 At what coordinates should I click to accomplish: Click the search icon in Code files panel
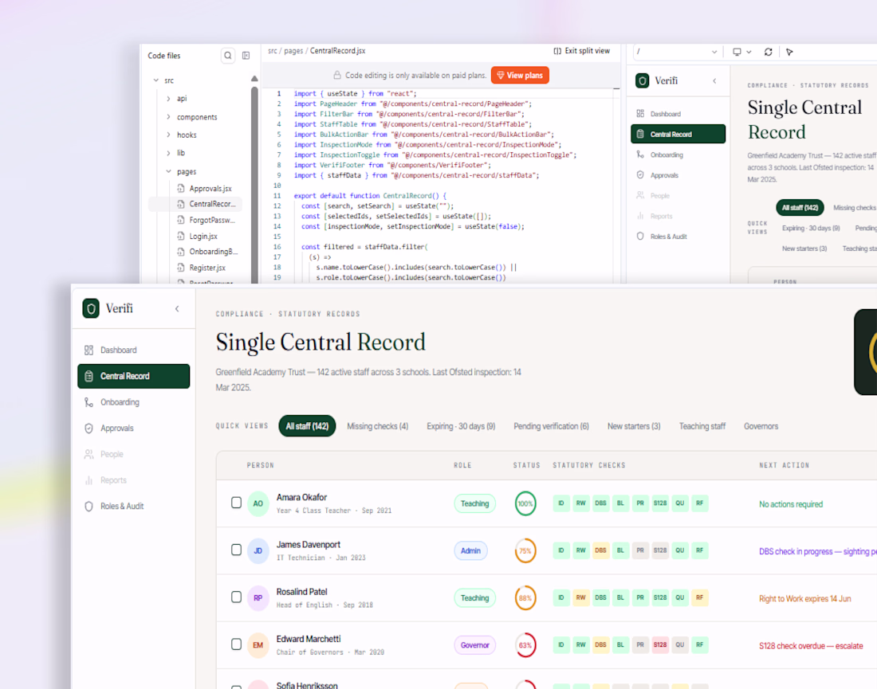[x=228, y=55]
